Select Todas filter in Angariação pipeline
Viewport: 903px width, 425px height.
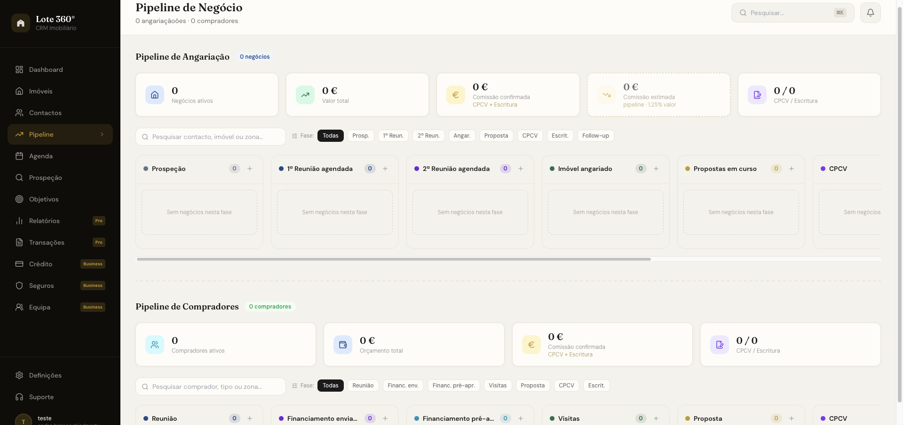point(331,136)
